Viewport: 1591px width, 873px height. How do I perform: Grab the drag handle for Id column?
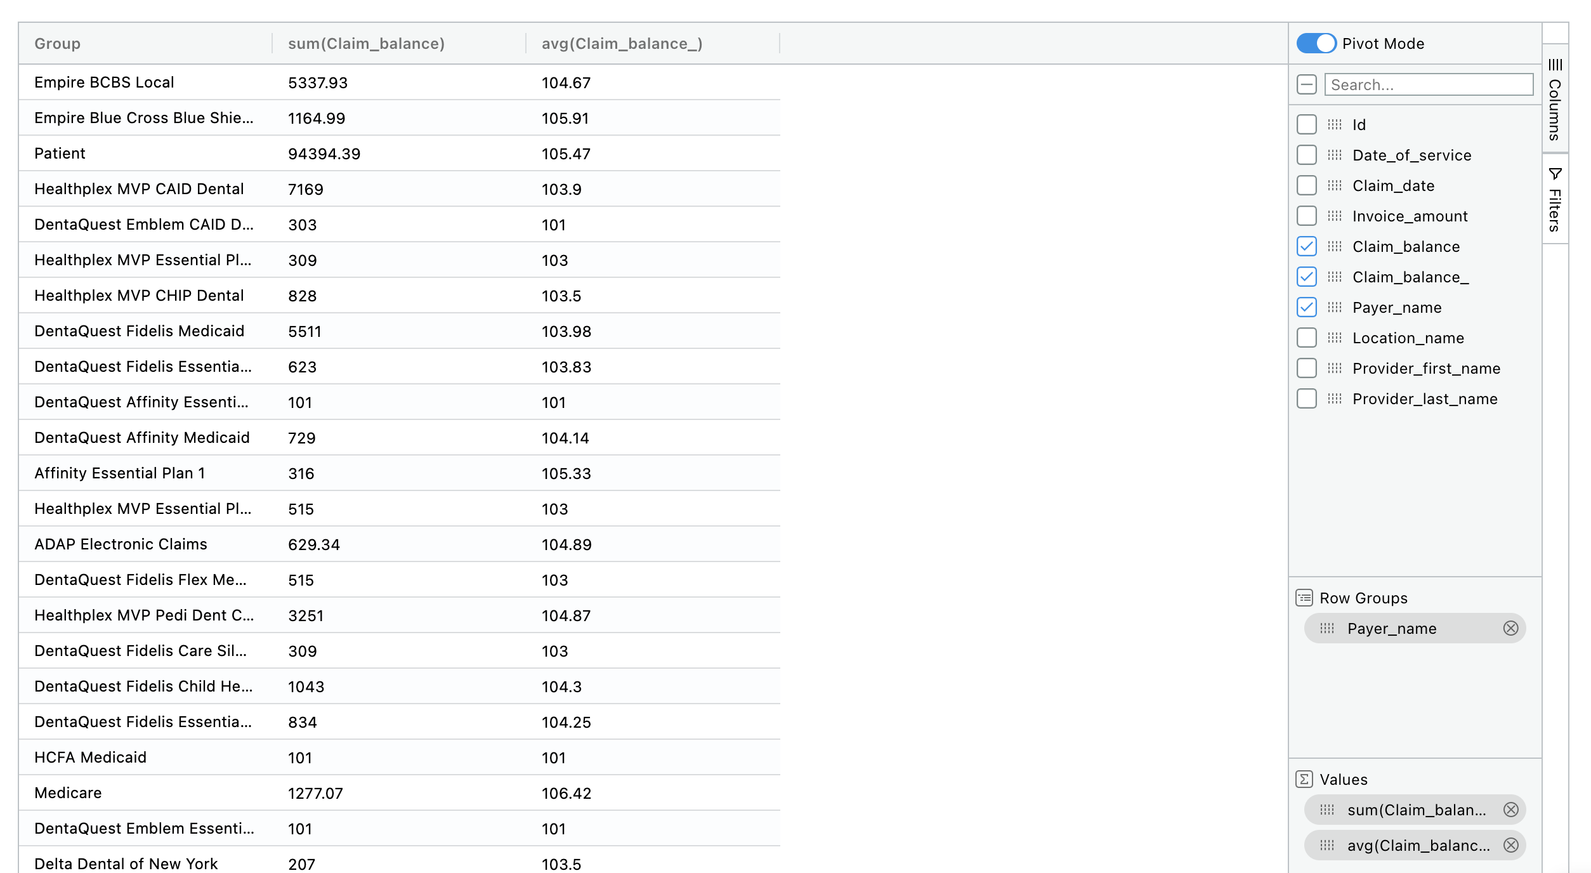[1335, 124]
